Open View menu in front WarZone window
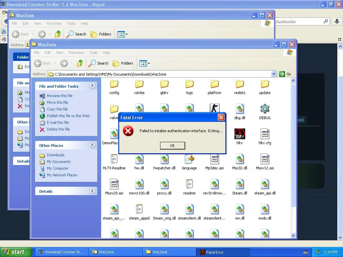 coord(60,53)
